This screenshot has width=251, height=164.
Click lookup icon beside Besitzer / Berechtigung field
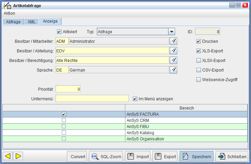174,60
